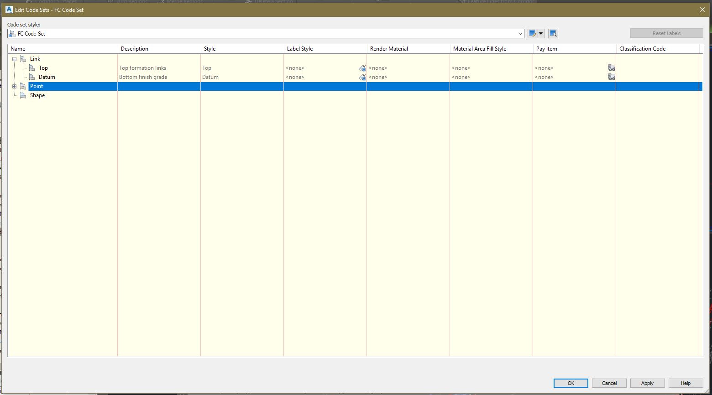The height and width of the screenshot is (395, 712).
Task: Click the pay item icon for Top
Action: (612, 68)
